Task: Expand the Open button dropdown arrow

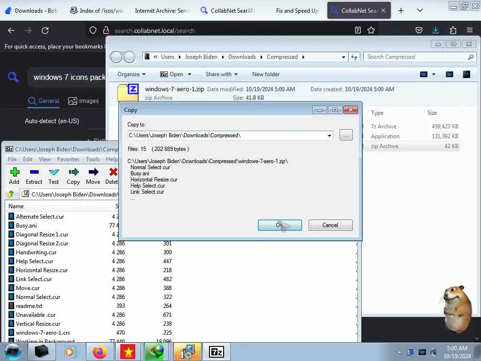Action: pos(190,74)
